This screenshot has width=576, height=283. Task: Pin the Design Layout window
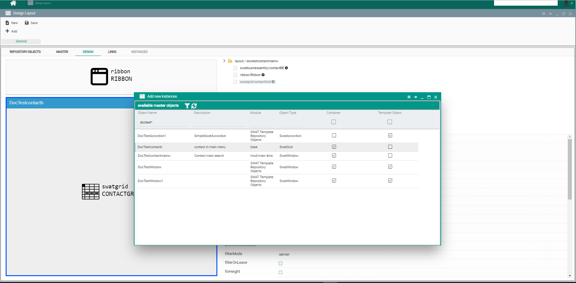550,14
